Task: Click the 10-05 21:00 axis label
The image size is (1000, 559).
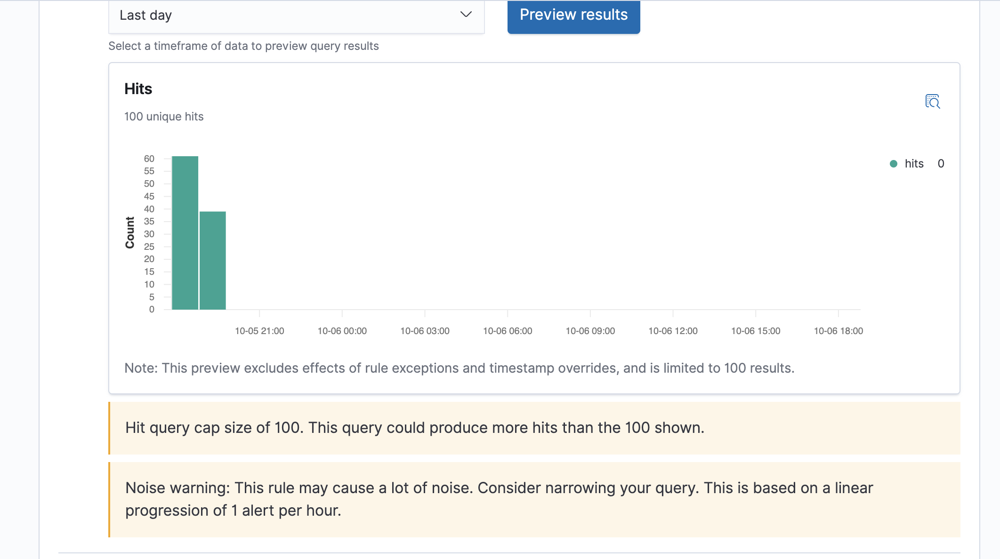Action: [x=259, y=331]
